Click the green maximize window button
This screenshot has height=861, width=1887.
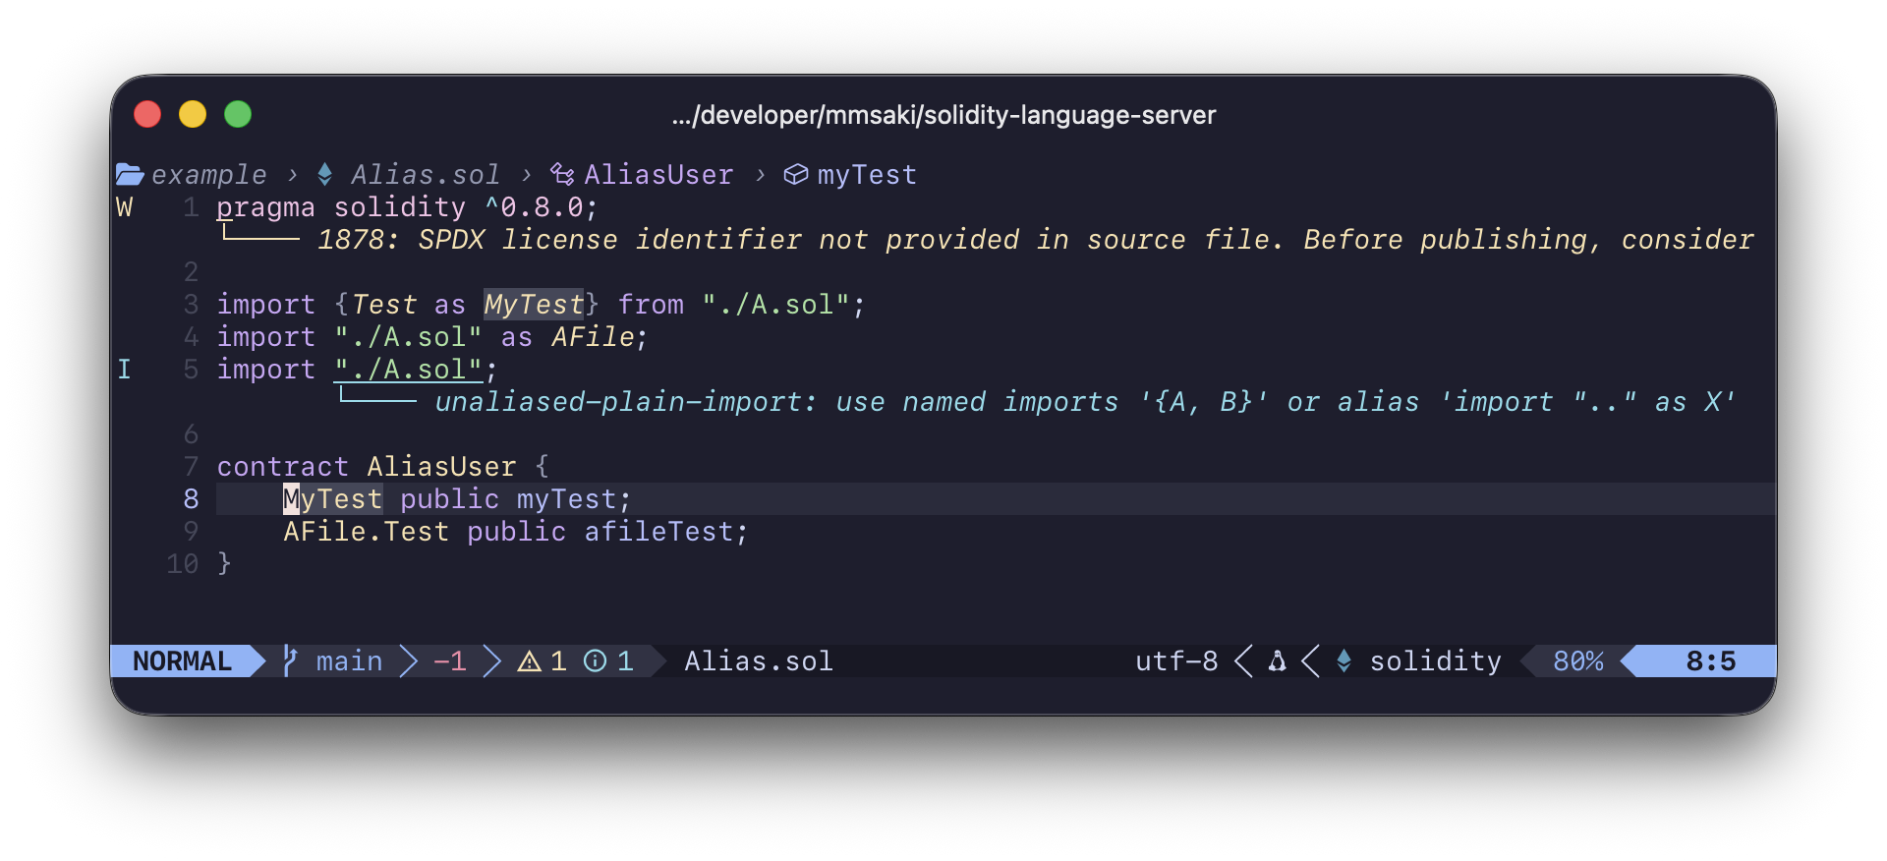click(x=238, y=115)
